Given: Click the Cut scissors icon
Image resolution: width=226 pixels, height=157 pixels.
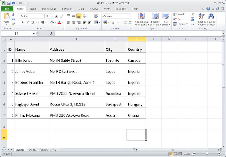Looking at the screenshot, I should (13, 14).
